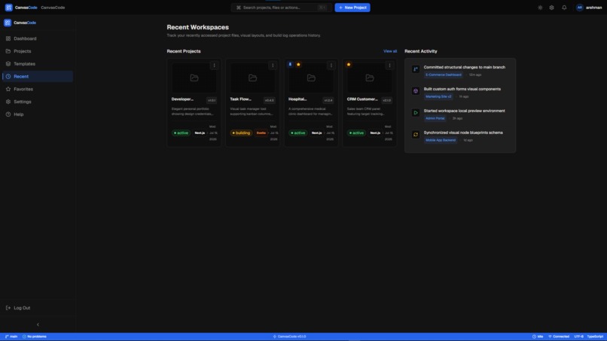Open the arehman user profile menu

589,8
